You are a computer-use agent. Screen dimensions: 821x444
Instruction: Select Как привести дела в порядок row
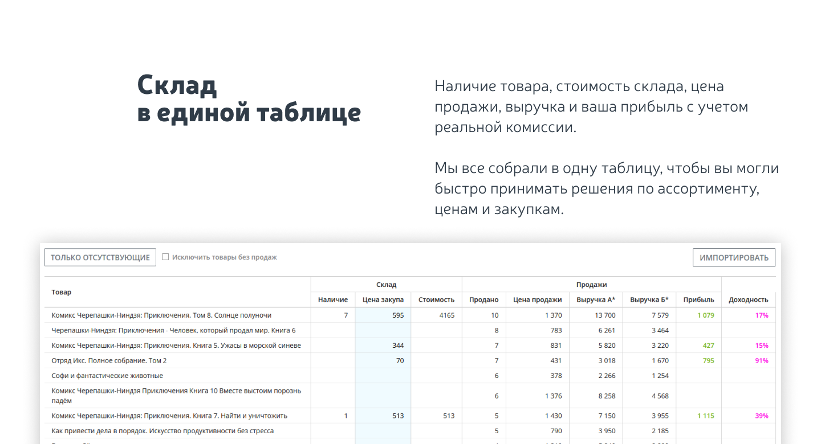(x=162, y=431)
